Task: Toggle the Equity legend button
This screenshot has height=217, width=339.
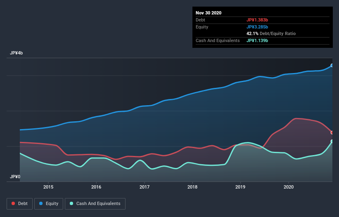Action: (49, 204)
